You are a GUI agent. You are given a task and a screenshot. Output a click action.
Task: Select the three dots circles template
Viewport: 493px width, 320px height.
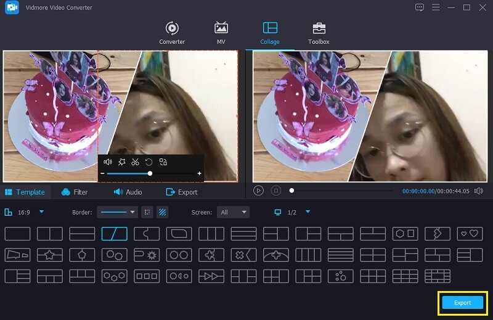click(341, 276)
